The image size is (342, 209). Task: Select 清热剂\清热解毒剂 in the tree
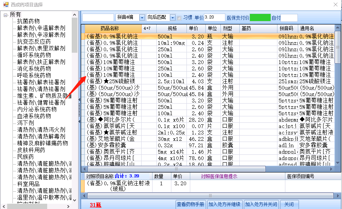pyautogui.click(x=41, y=136)
